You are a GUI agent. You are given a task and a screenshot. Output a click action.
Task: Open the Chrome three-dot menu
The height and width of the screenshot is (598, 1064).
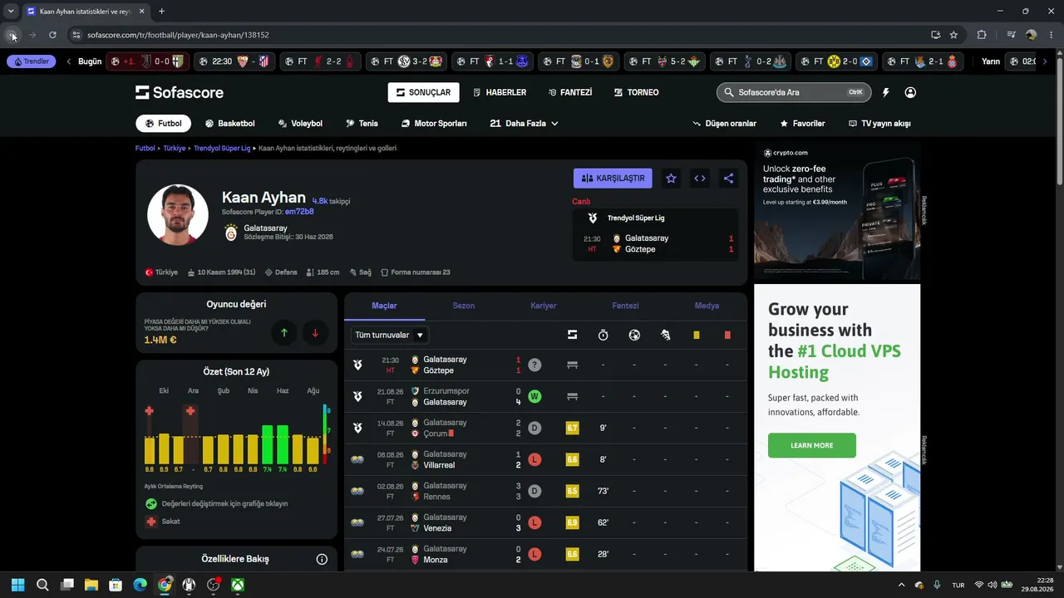click(x=1051, y=35)
